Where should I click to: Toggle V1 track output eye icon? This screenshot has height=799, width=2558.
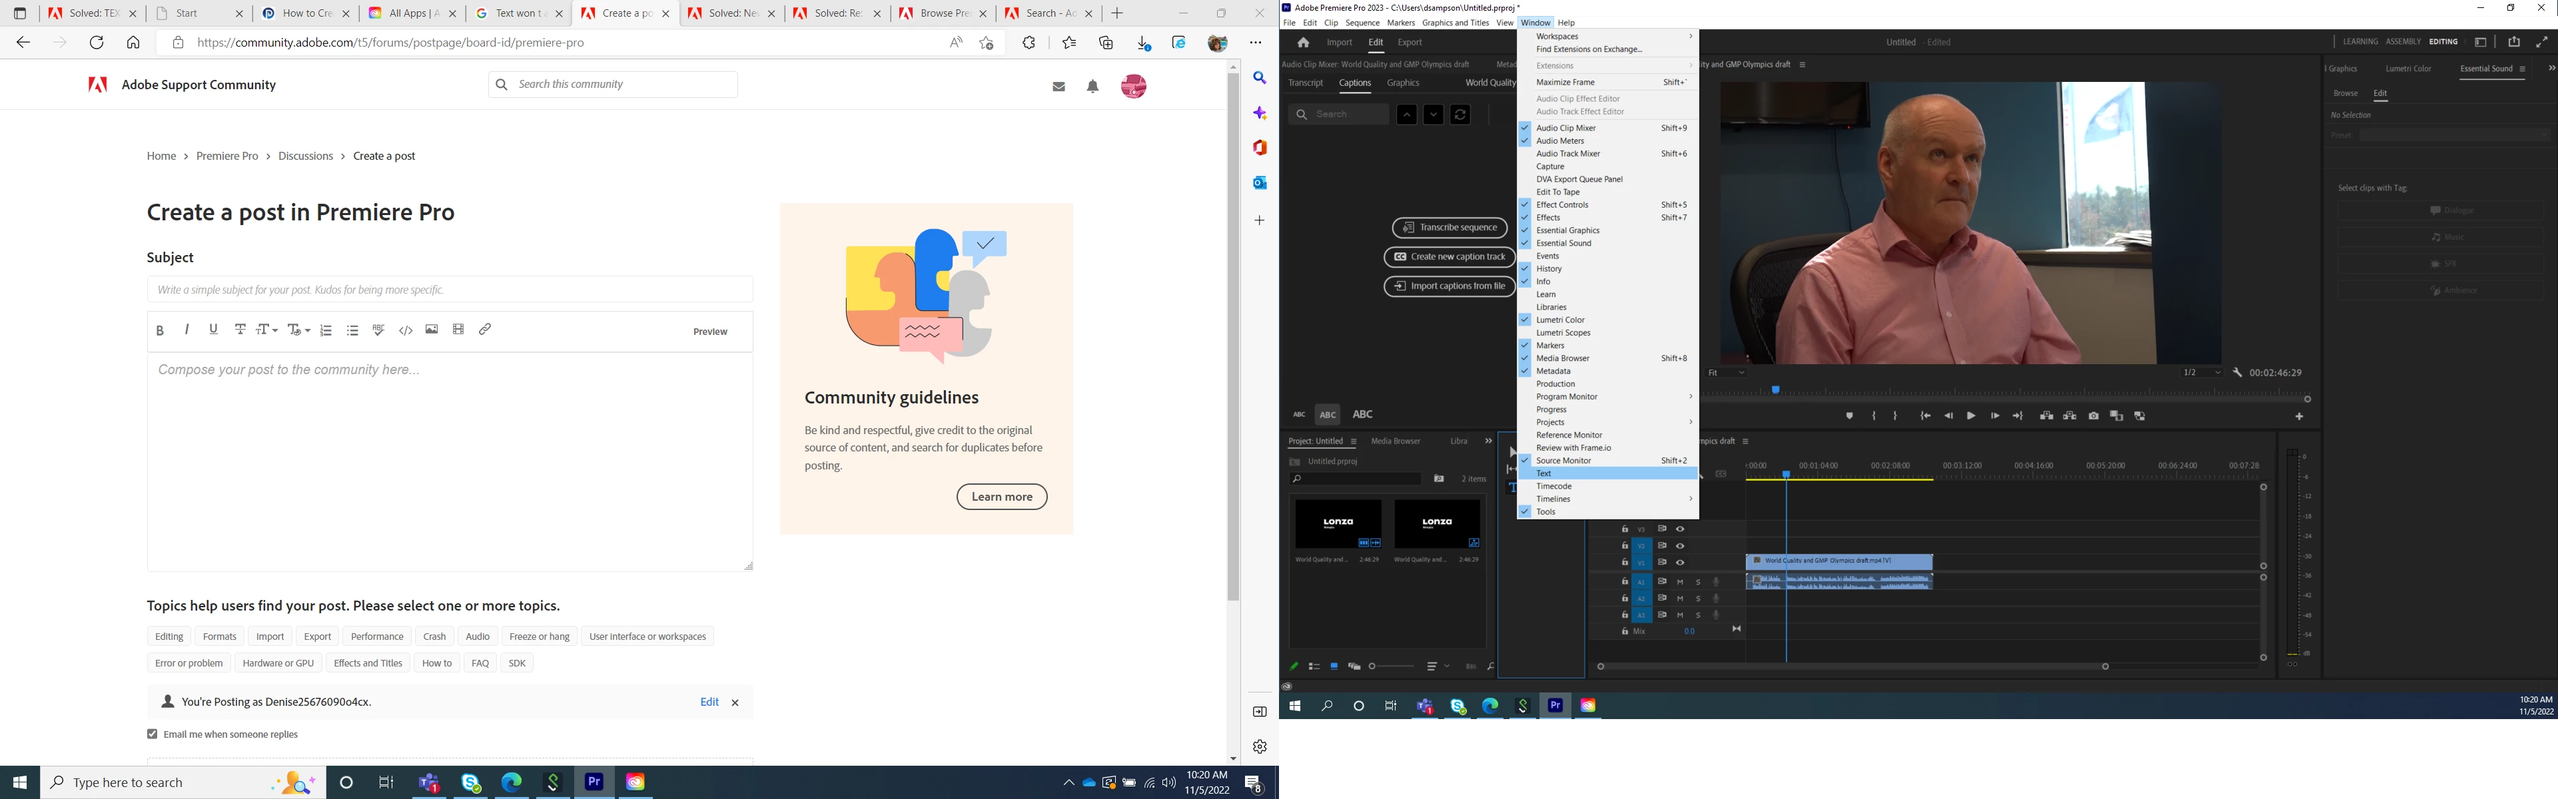click(x=1680, y=563)
